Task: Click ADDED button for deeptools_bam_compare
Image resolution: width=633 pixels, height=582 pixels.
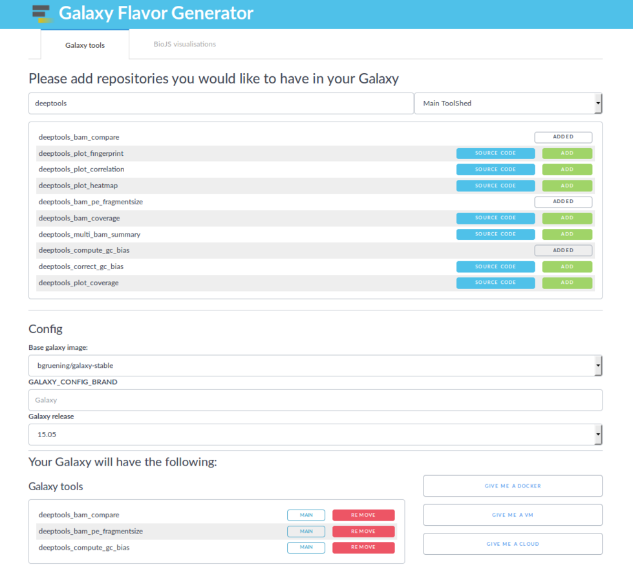Action: [x=563, y=137]
